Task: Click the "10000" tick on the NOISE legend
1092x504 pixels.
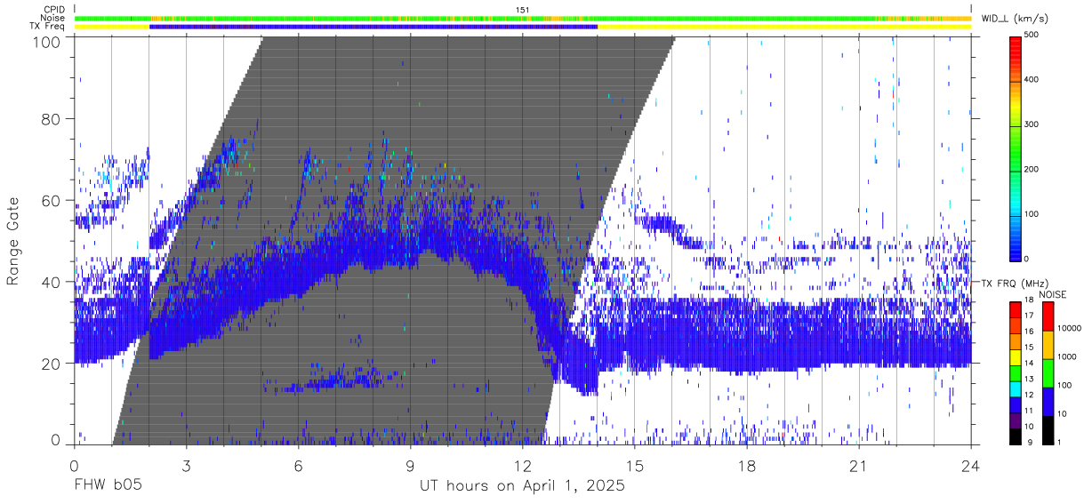Action: (1069, 328)
